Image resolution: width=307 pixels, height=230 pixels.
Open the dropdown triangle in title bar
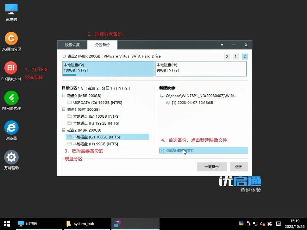coord(222,45)
